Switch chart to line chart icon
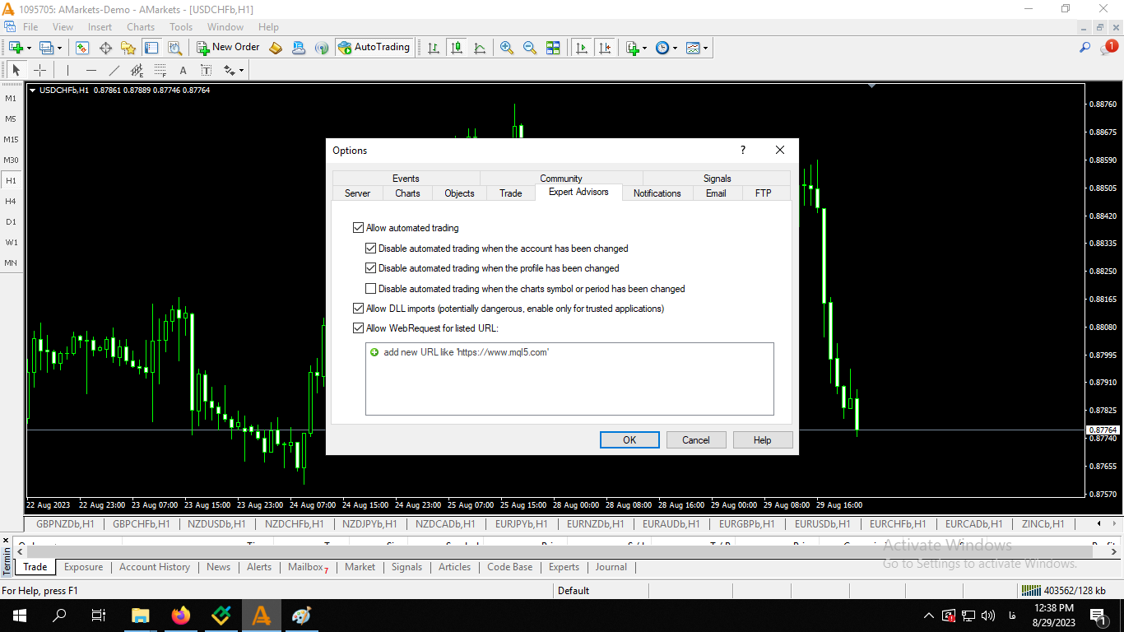Viewport: 1124px width, 632px height. [x=480, y=48]
